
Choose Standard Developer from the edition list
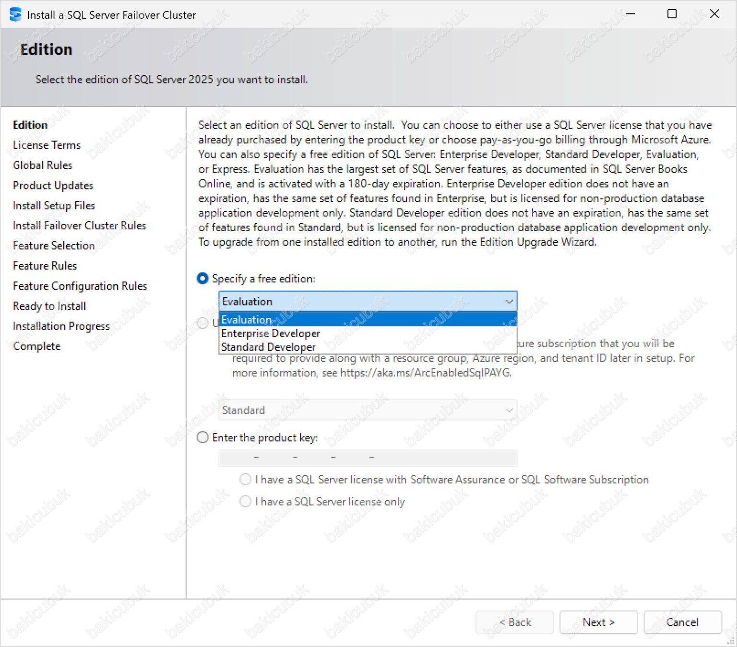(269, 347)
